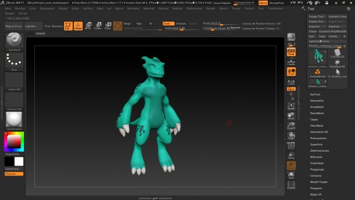Click the Página Inicio button
This screenshot has height=200, width=355.
click(x=14, y=26)
